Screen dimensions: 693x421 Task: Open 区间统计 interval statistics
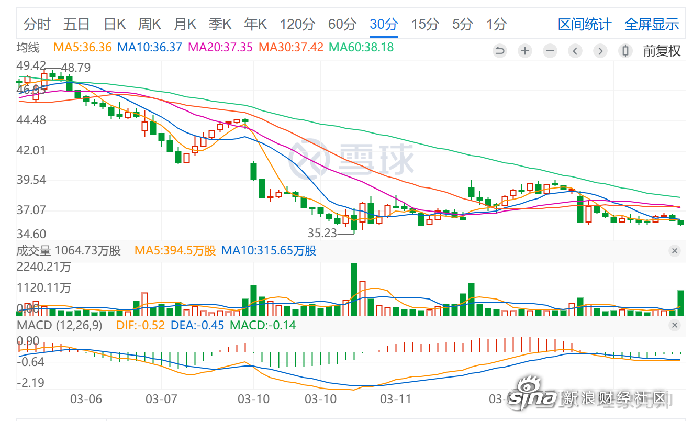(x=585, y=24)
